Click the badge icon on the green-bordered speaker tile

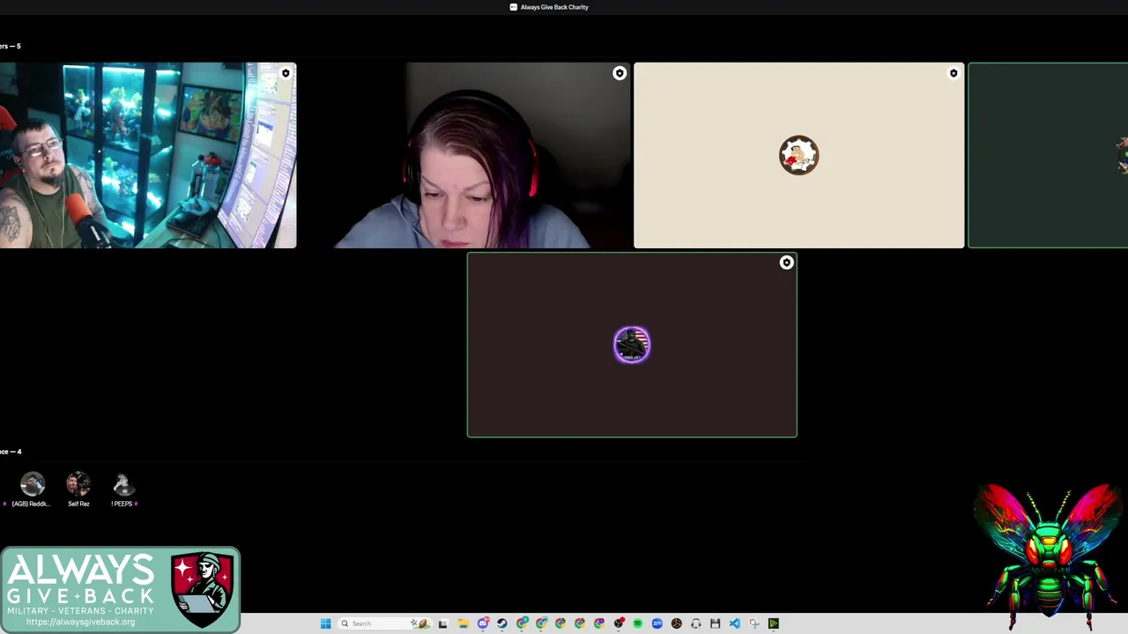[787, 262]
